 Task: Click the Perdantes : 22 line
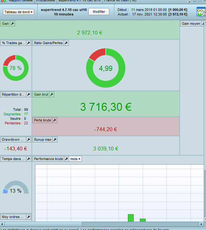click(x=16, y=123)
